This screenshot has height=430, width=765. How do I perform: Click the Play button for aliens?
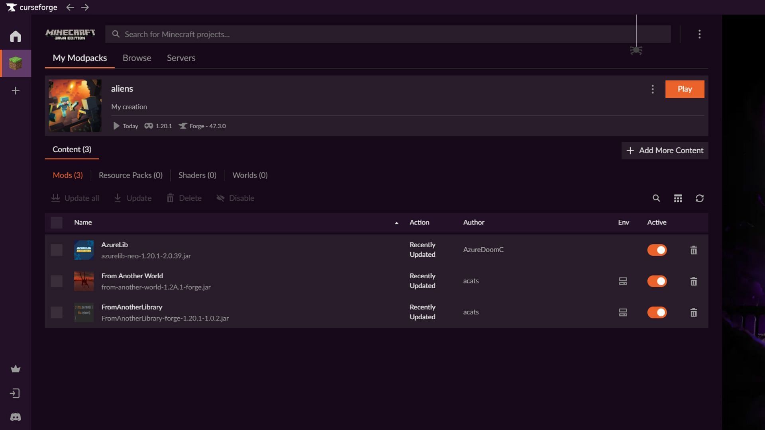[x=685, y=89]
